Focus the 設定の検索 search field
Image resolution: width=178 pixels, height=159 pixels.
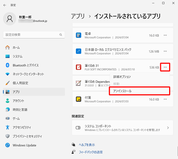click(x=34, y=35)
